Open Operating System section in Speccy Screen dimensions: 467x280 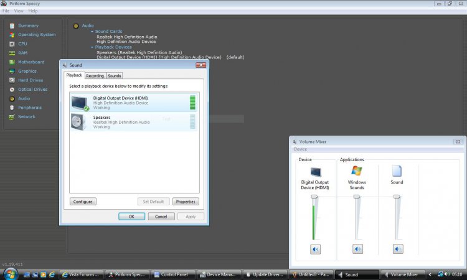(37, 34)
